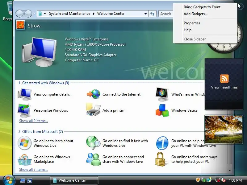247x185 pixels.
Task: Open the blue number one protect PC icon
Action: (x=162, y=143)
